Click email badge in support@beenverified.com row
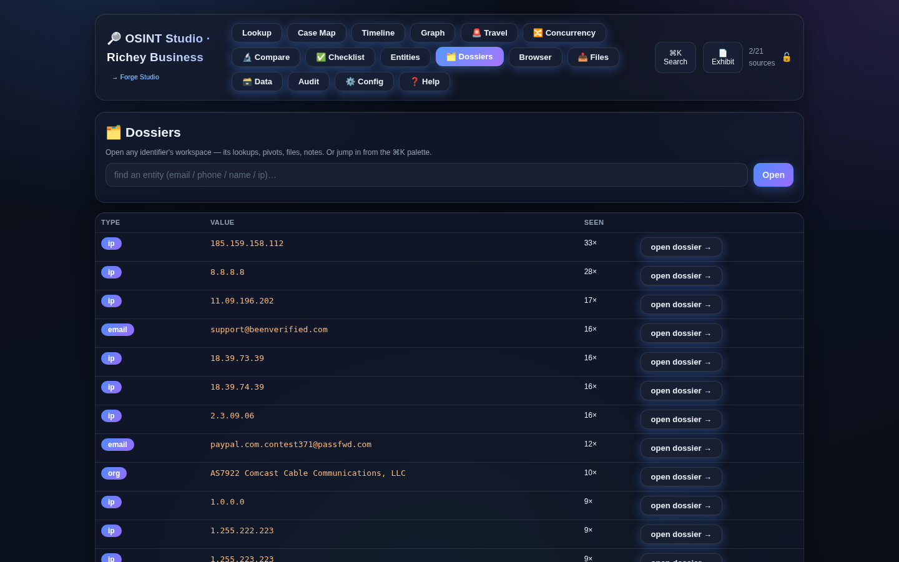Image resolution: width=899 pixels, height=562 pixels. point(117,330)
